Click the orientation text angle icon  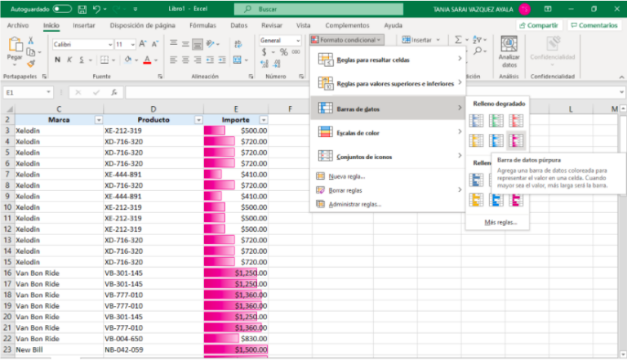click(211, 44)
